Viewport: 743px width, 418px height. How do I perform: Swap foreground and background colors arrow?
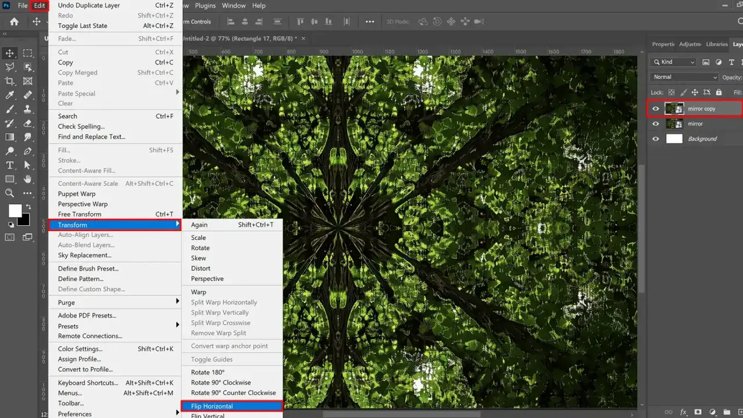pos(27,207)
